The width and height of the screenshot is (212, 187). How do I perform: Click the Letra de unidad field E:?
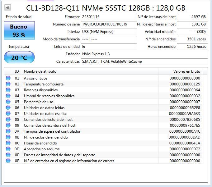[x=109, y=47]
